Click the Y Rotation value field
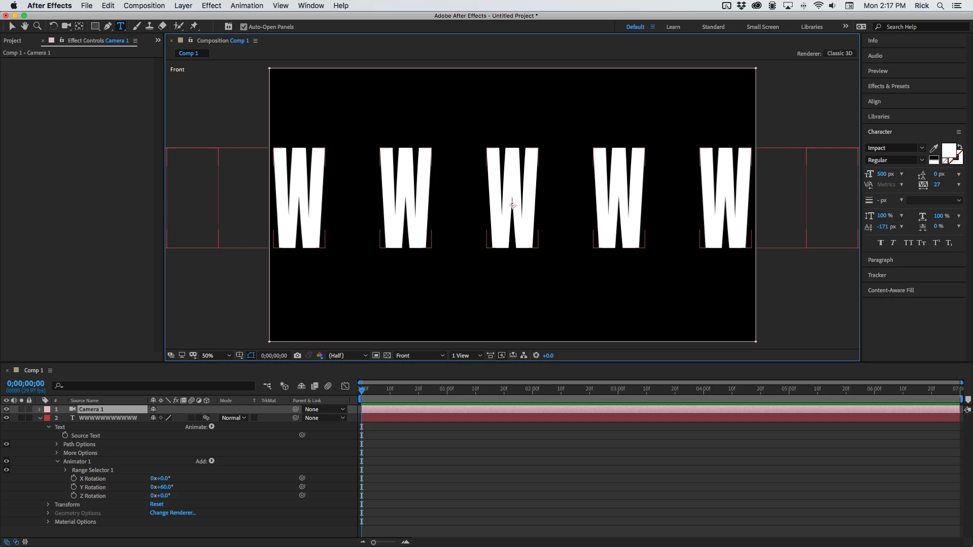The image size is (973, 547). pos(162,487)
